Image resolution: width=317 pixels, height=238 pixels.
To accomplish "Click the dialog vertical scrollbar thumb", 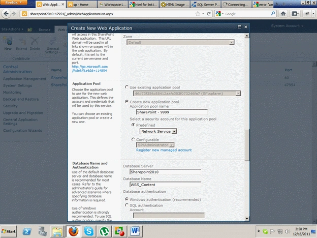I will 247,145.
